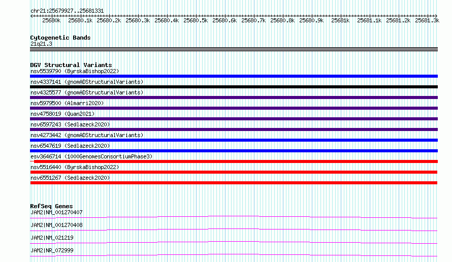Click the 25680.1k ruler tick label
452x262 pixels.
[x=80, y=20]
